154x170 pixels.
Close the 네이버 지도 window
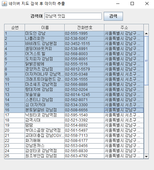pyautogui.click(x=147, y=4)
